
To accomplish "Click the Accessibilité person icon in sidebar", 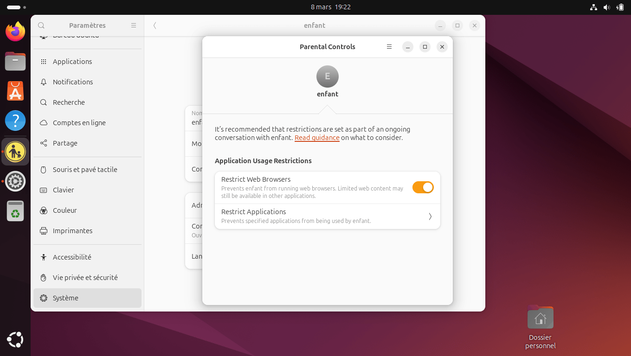I will click(44, 257).
